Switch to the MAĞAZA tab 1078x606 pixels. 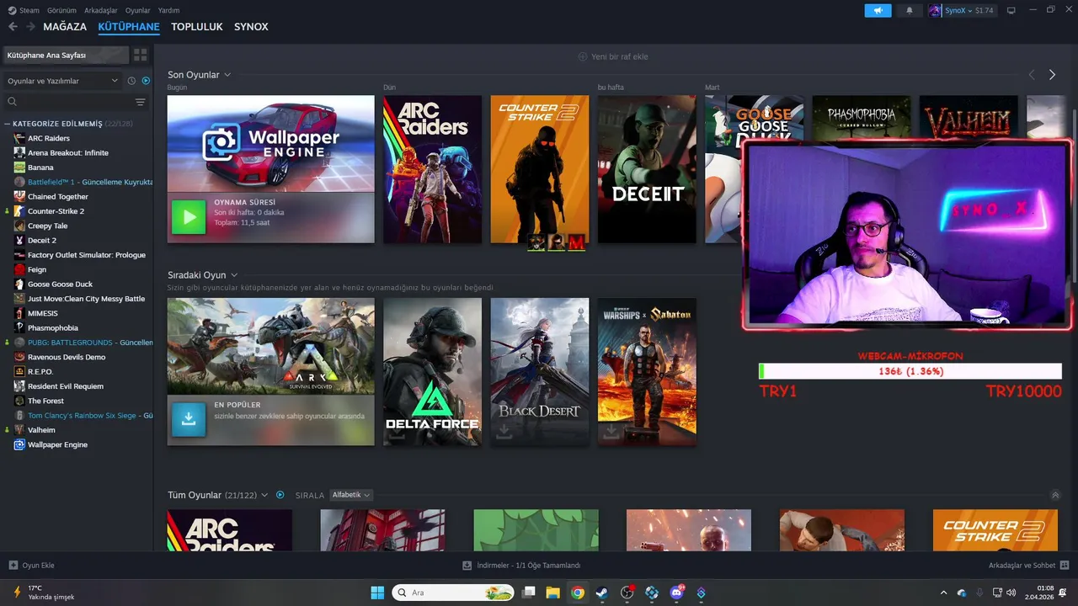65,26
